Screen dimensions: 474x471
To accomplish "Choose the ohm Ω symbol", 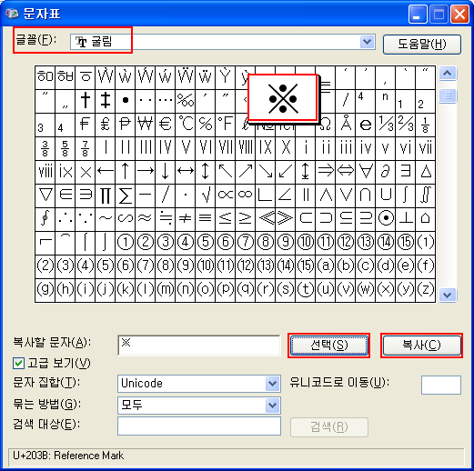I will click(x=326, y=125).
